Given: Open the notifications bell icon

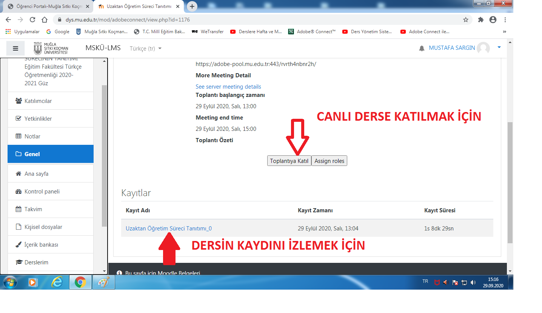Looking at the screenshot, I should pos(422,48).
